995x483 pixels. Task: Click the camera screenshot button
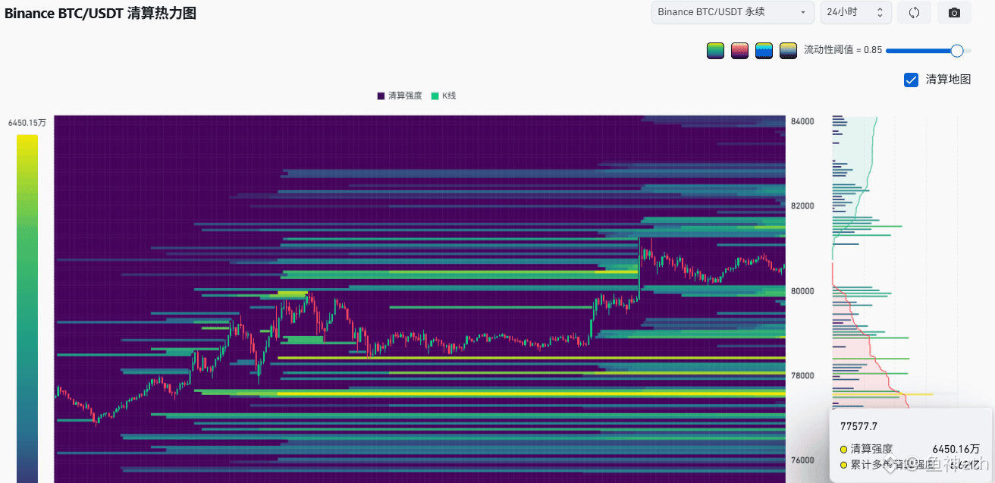pos(954,12)
